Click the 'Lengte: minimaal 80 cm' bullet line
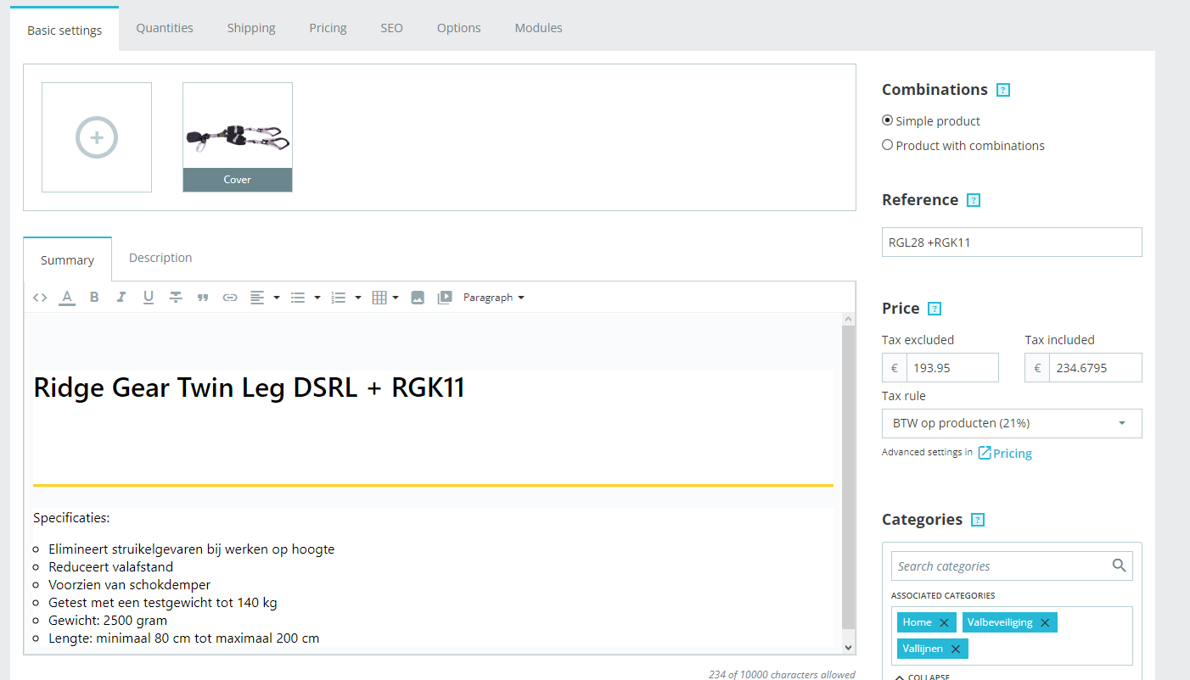This screenshot has height=680, width=1190. (x=183, y=638)
